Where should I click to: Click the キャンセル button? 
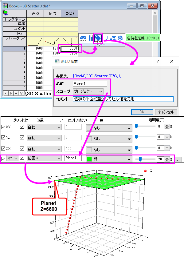pyautogui.click(x=166, y=112)
